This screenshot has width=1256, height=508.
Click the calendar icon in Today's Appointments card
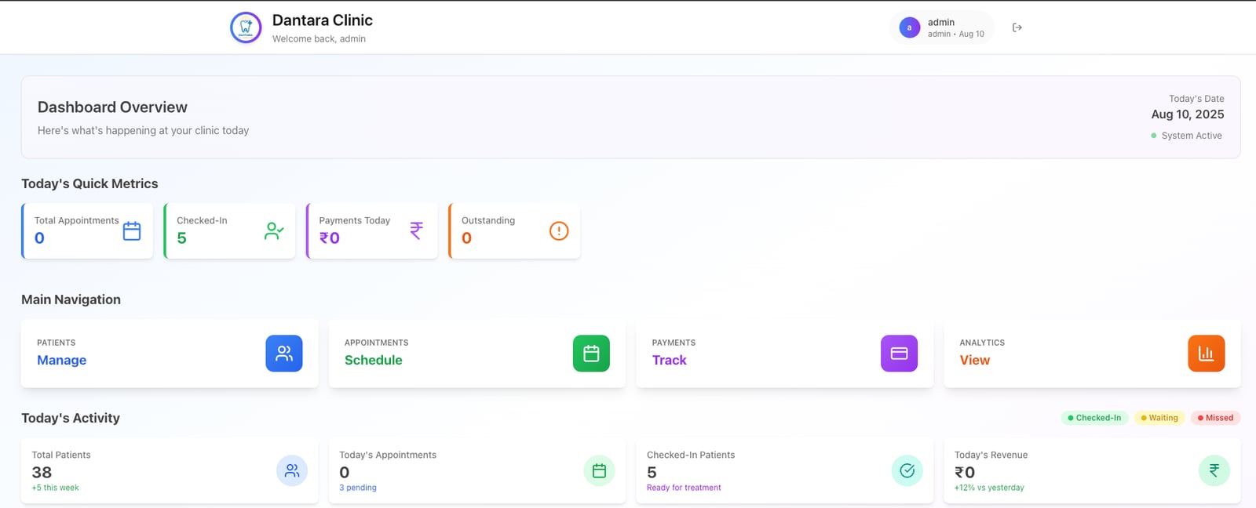(x=599, y=470)
